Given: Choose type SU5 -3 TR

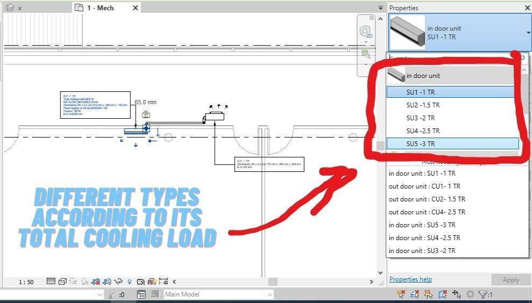Looking at the screenshot, I should (x=453, y=143).
